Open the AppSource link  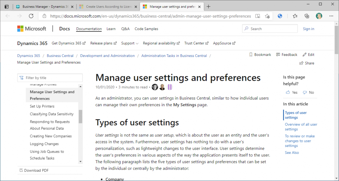(224, 43)
